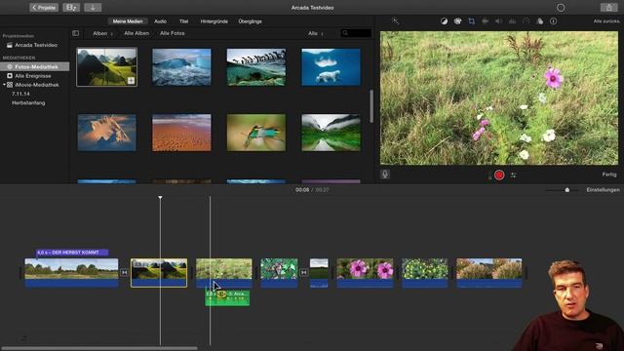Click the transition icon before the small landscape clip
This screenshot has height=351, width=624.
[303, 272]
